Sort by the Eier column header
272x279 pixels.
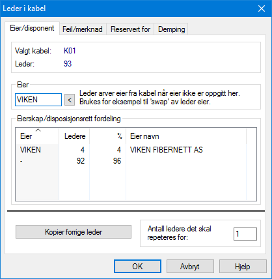click(37, 136)
